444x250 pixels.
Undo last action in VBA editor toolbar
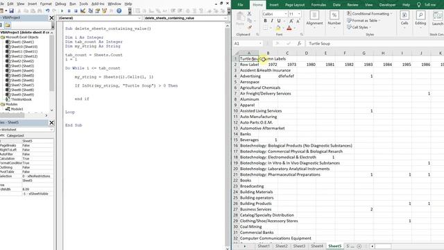(48, 11)
